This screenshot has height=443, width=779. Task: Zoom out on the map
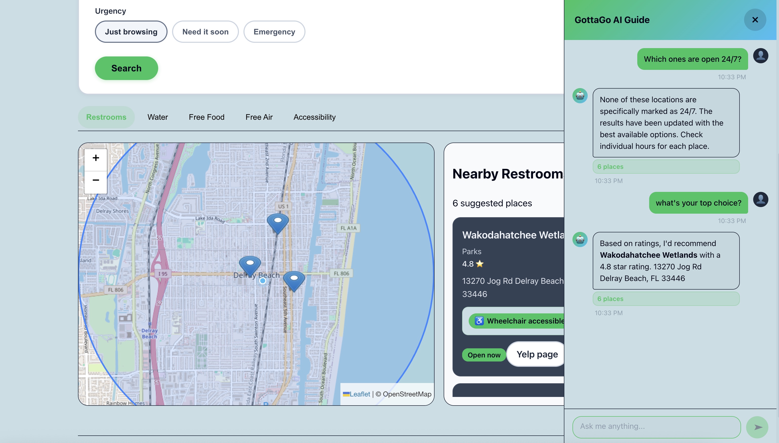[x=95, y=180]
